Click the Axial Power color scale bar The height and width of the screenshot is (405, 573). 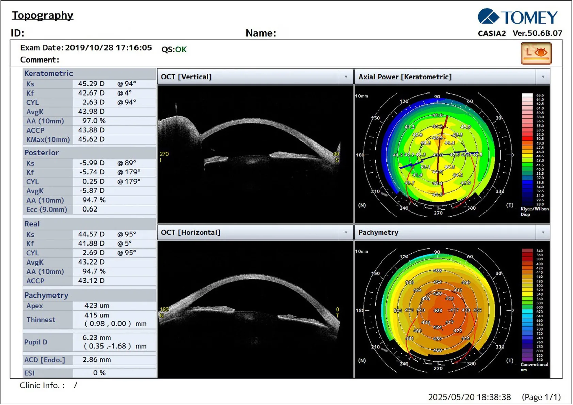tap(527, 149)
